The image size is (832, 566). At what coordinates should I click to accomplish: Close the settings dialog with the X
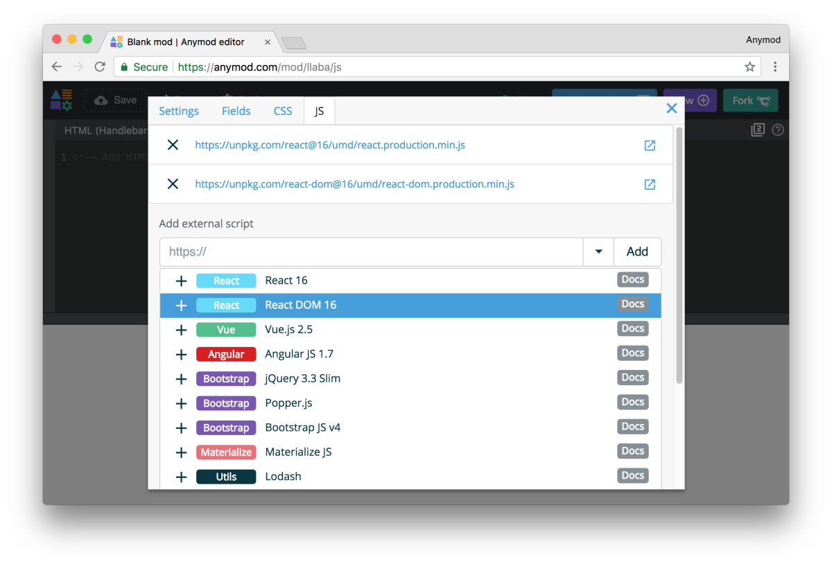pyautogui.click(x=671, y=108)
